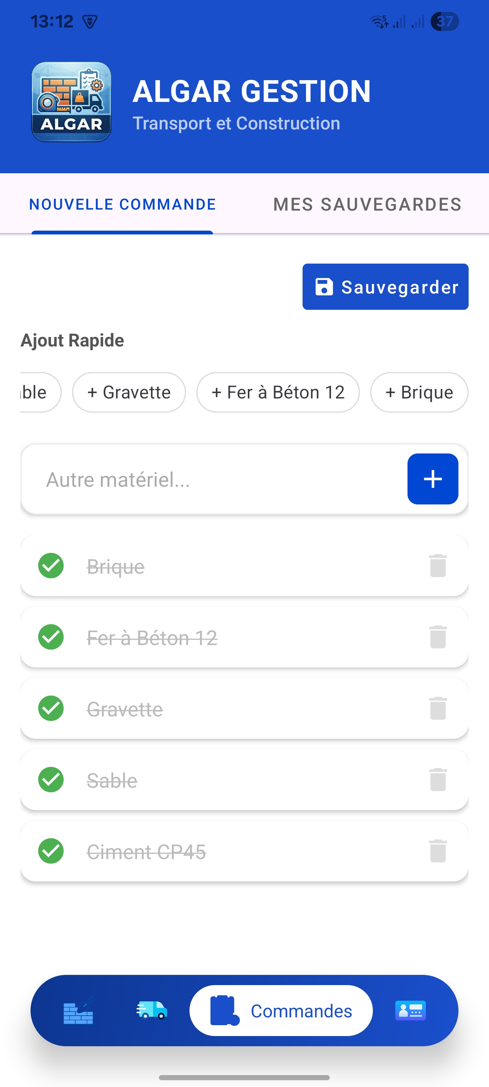Image resolution: width=489 pixels, height=1087 pixels.
Task: Open the contact card section
Action: tap(410, 1011)
